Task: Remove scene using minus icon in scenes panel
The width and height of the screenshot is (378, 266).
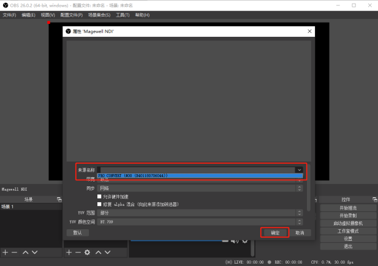Action: pyautogui.click(x=15, y=253)
